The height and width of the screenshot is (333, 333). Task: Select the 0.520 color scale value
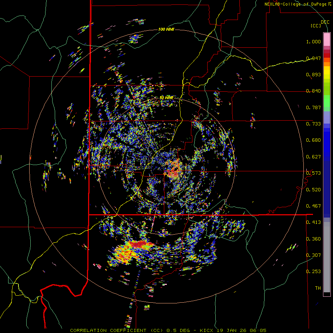[x=313, y=189]
